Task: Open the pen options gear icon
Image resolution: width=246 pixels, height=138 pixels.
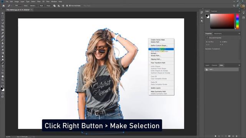Action: (67, 6)
